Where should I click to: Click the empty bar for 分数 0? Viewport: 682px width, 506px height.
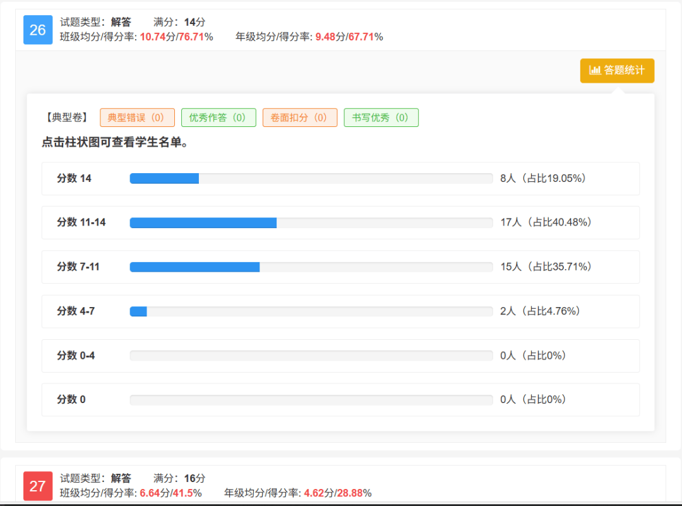[x=311, y=400]
